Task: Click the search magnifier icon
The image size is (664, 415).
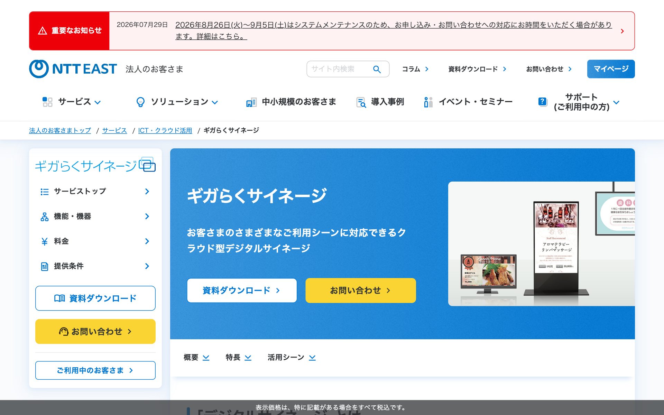Action: pos(377,69)
